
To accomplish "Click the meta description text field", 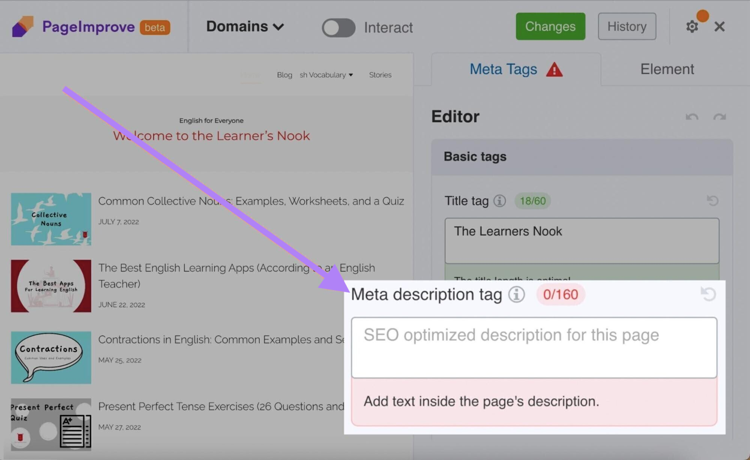I will (x=534, y=347).
